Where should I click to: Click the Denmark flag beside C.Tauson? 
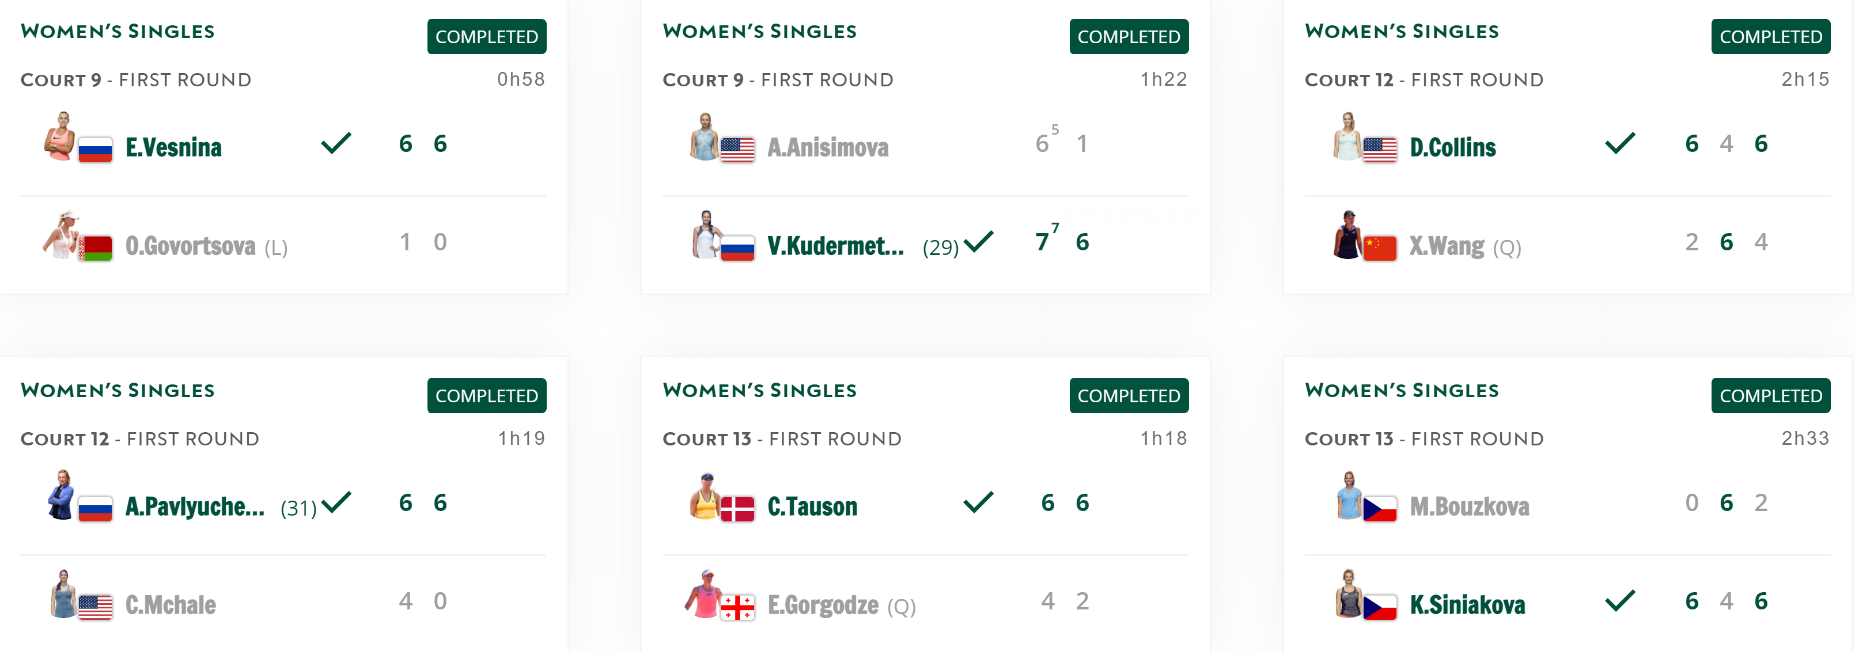pos(737,509)
